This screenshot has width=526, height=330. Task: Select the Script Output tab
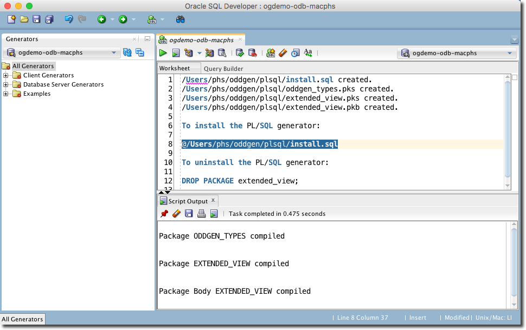(188, 201)
